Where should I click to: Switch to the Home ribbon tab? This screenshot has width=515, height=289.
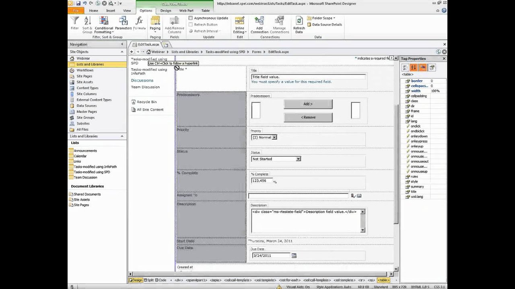pos(93,11)
